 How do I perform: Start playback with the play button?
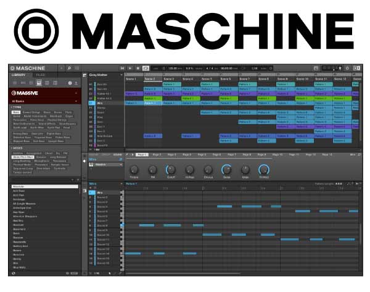click(x=130, y=69)
